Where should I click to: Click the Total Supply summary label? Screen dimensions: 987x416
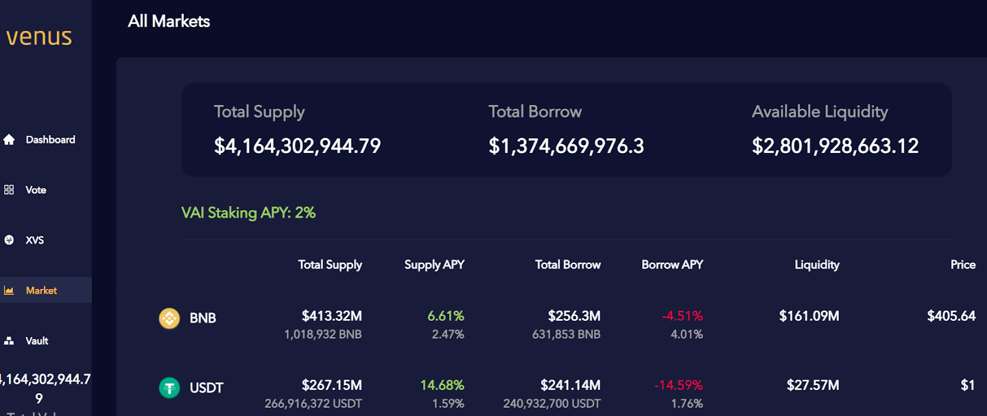259,112
